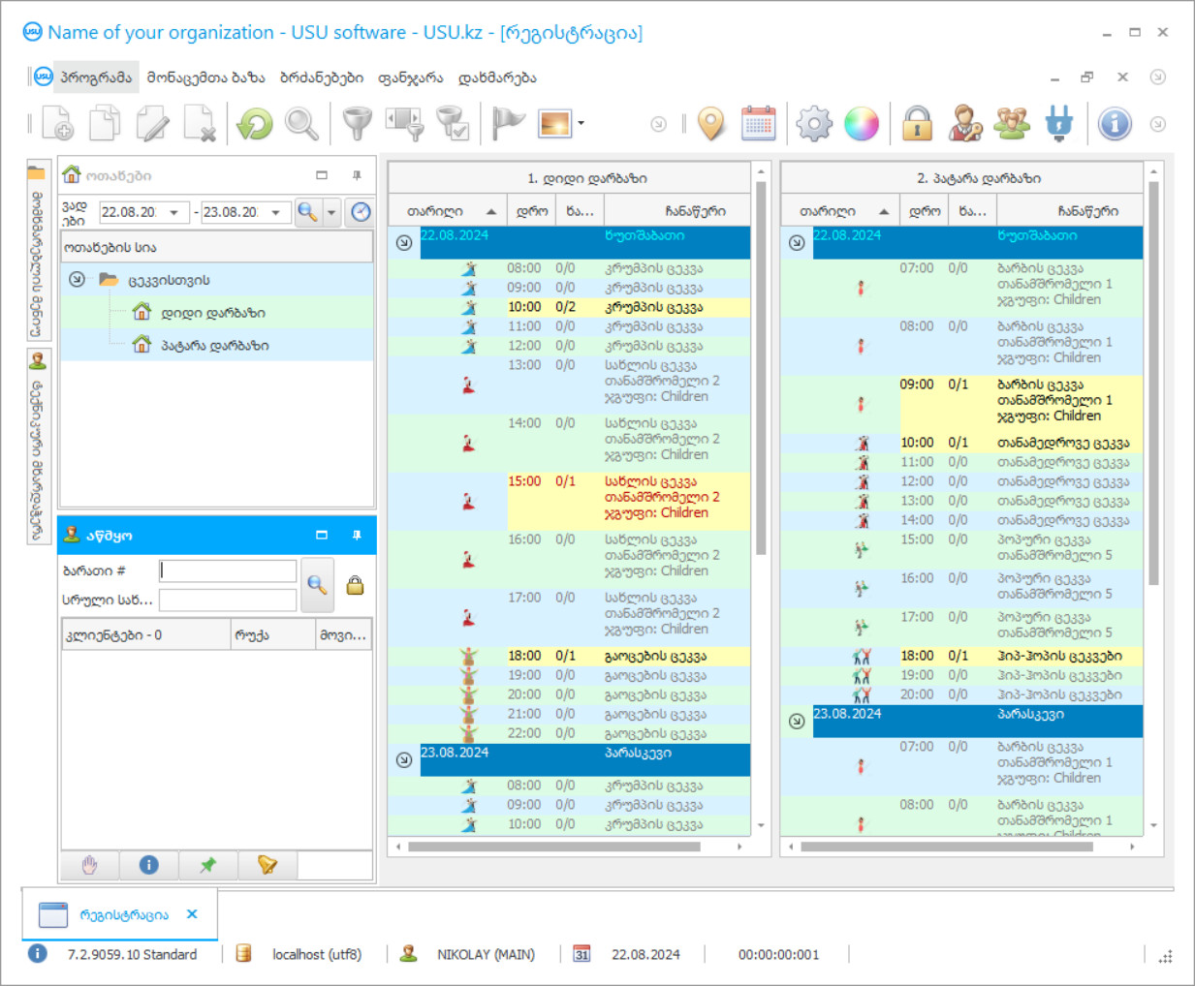Open the end date 23.08 dropdown

click(276, 212)
